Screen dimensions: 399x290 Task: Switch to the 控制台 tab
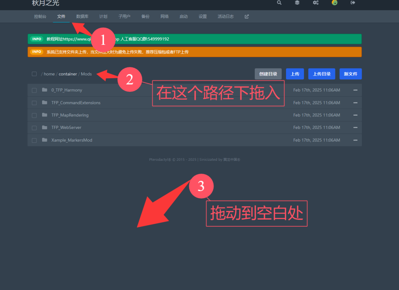point(40,17)
